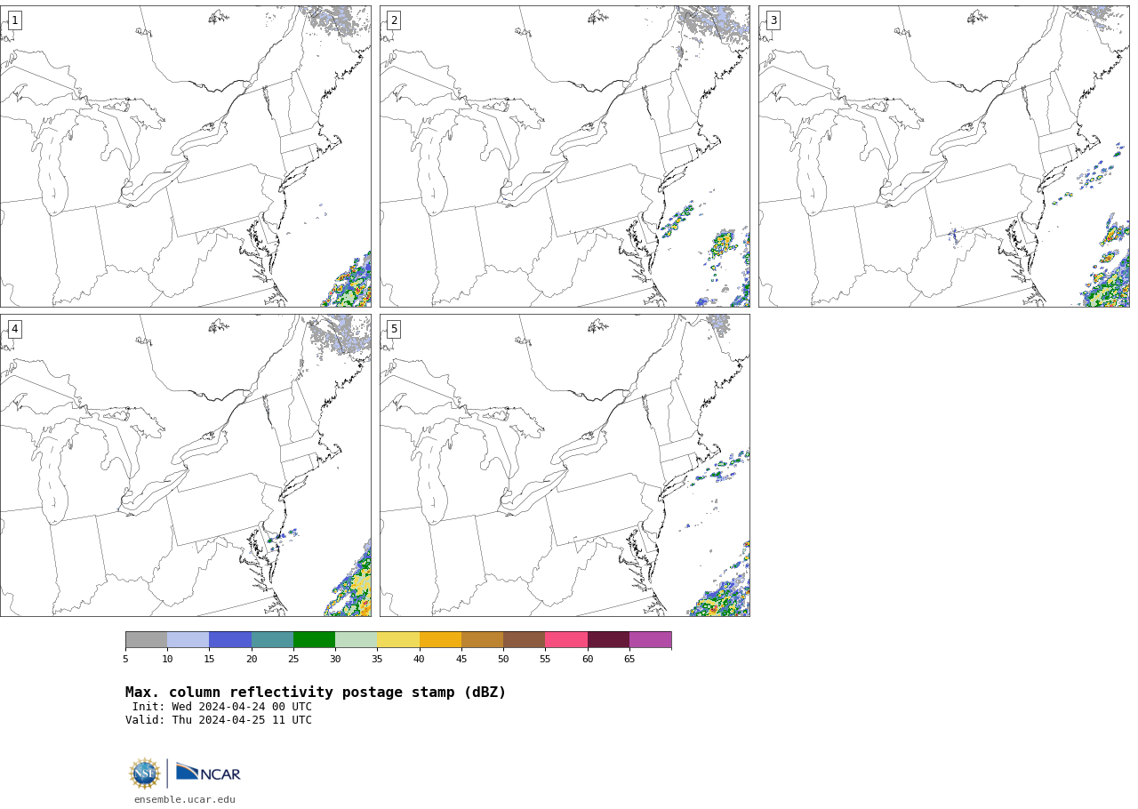1138x809 pixels.
Task: Click the colorbar tick label 15
Action: point(209,659)
